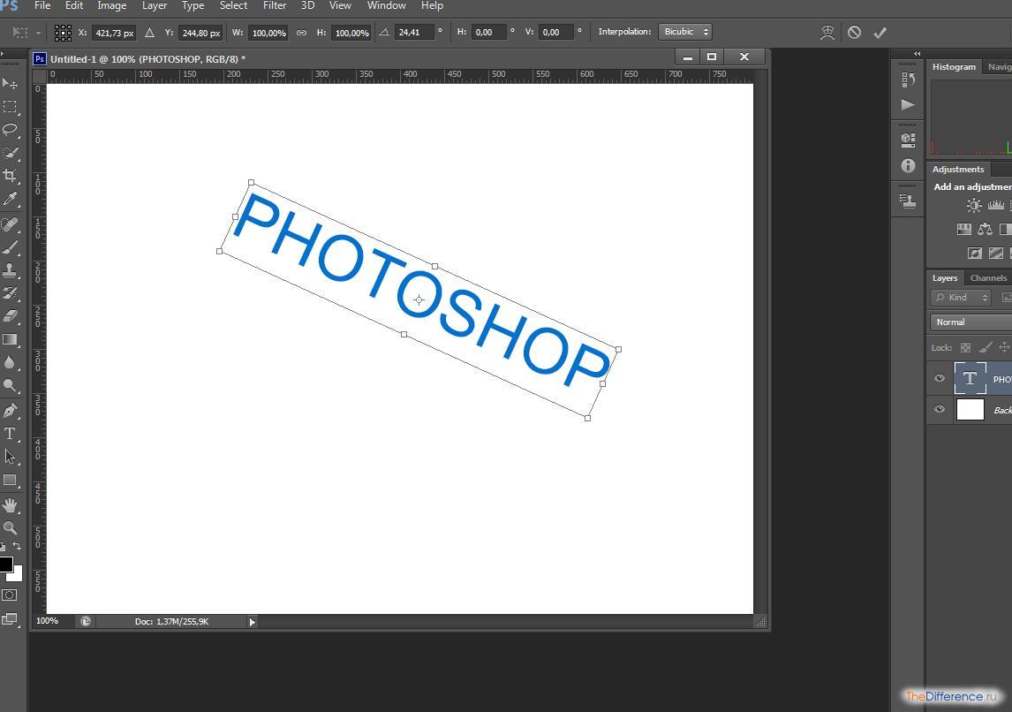
Task: Click the rotation angle input field
Action: (415, 33)
